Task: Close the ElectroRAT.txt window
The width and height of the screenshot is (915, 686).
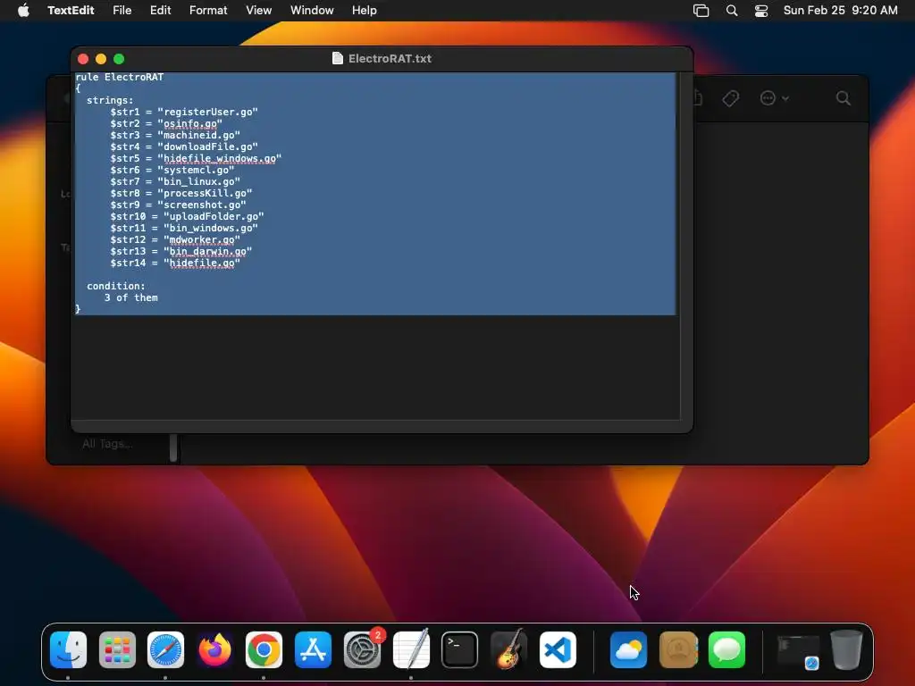Action: (83, 59)
